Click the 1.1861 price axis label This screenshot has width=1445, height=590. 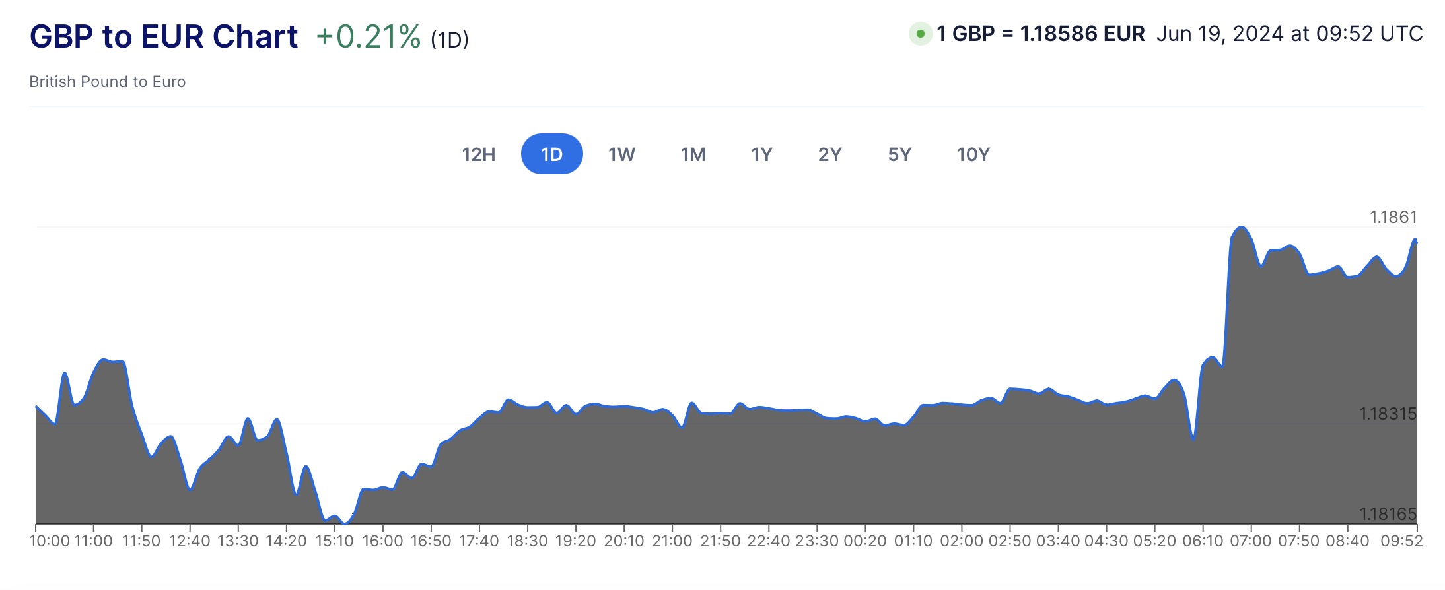(x=1393, y=217)
